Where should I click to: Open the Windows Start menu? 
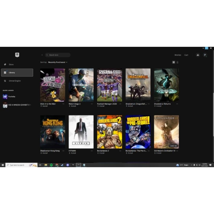(x=3, y=165)
